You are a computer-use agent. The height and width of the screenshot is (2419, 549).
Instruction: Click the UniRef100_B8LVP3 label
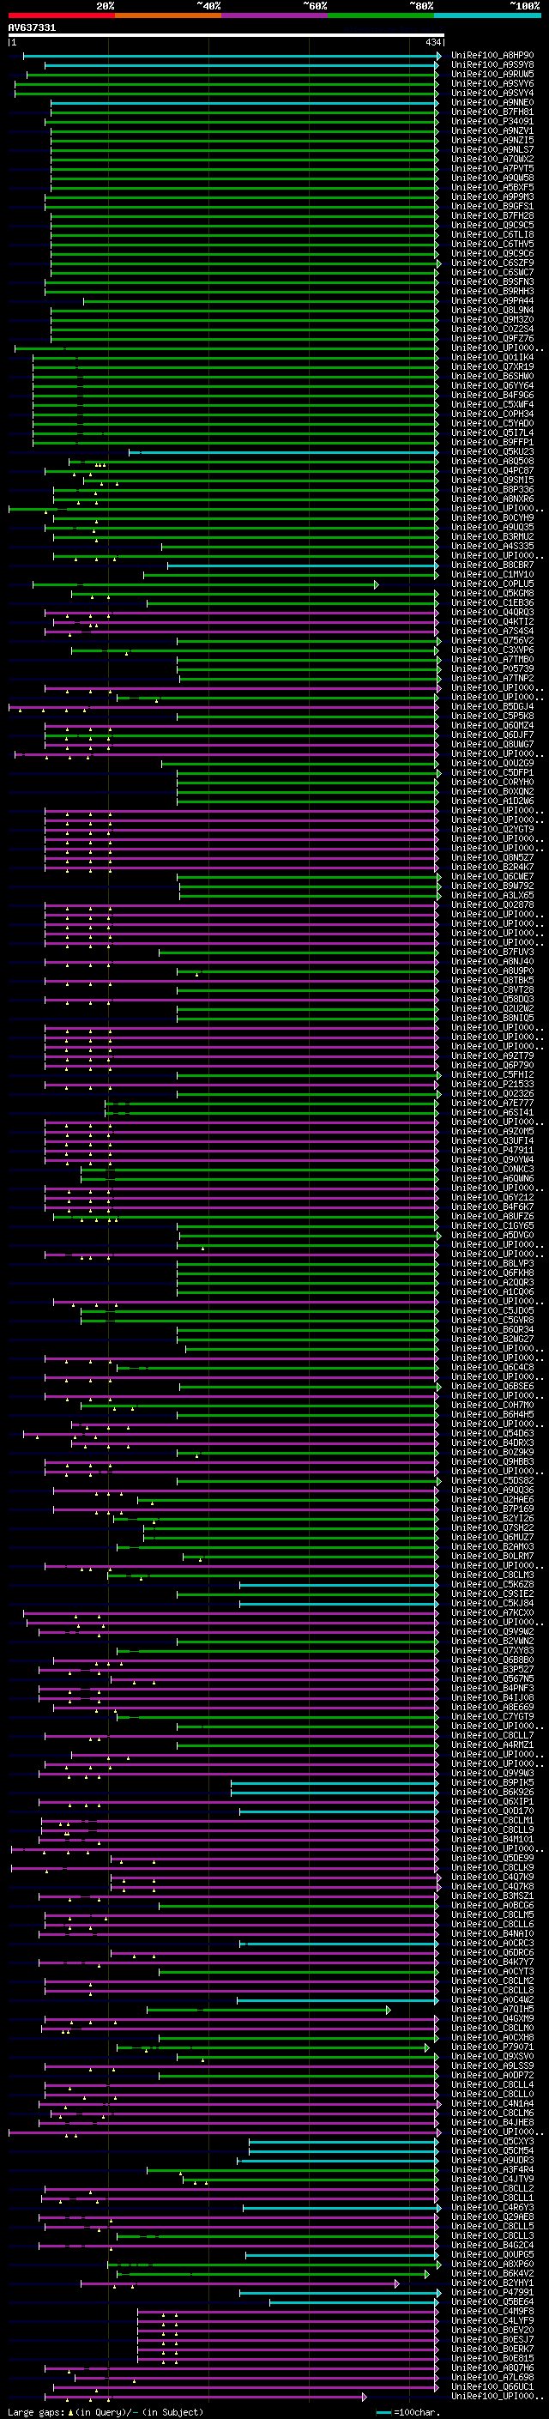(492, 1264)
